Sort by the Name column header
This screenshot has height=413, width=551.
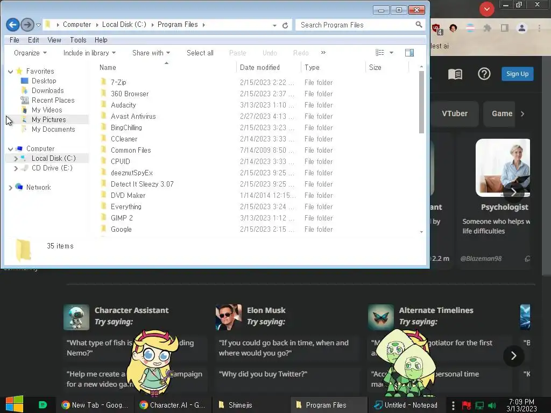166,67
